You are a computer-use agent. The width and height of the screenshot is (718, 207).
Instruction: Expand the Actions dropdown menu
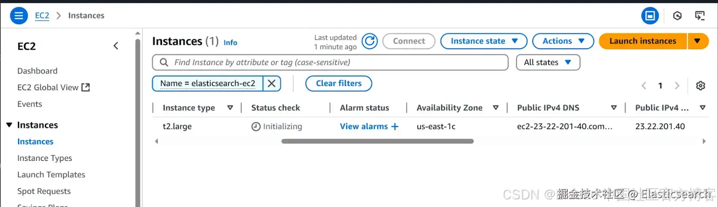click(563, 41)
